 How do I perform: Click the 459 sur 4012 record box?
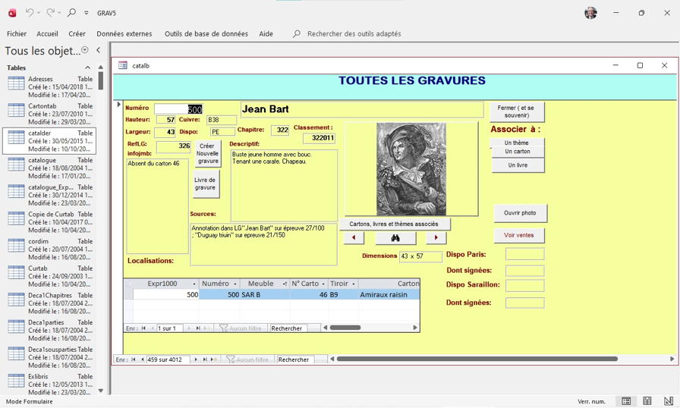[168, 359]
